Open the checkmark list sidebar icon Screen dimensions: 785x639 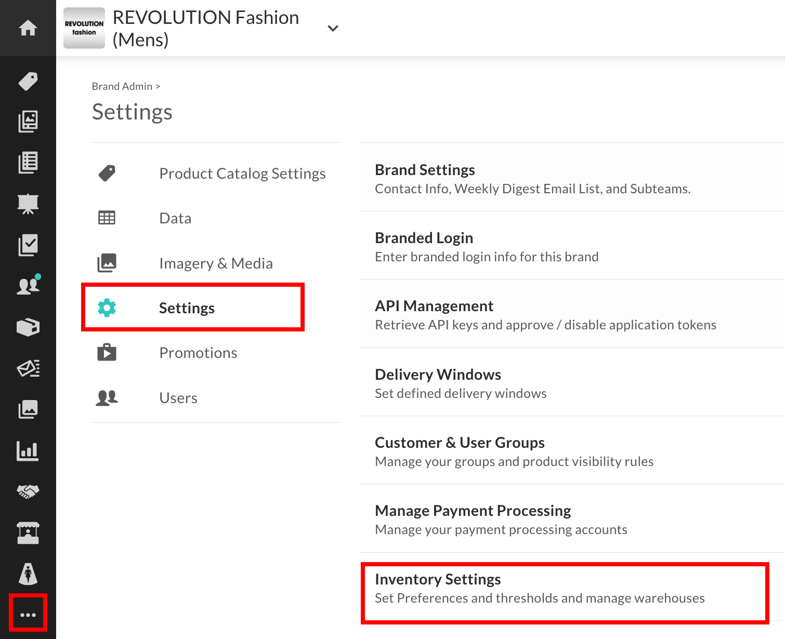click(28, 245)
